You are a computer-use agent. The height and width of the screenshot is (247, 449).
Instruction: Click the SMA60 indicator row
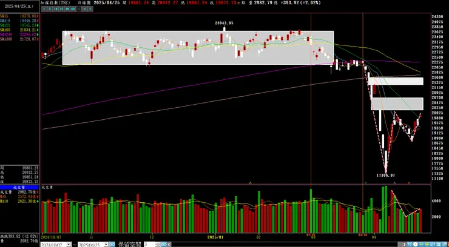tap(19, 30)
